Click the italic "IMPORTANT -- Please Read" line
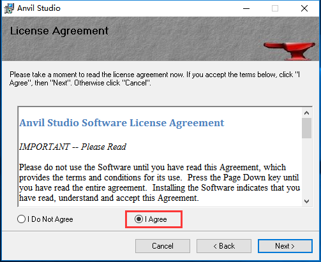 [x=73, y=147]
